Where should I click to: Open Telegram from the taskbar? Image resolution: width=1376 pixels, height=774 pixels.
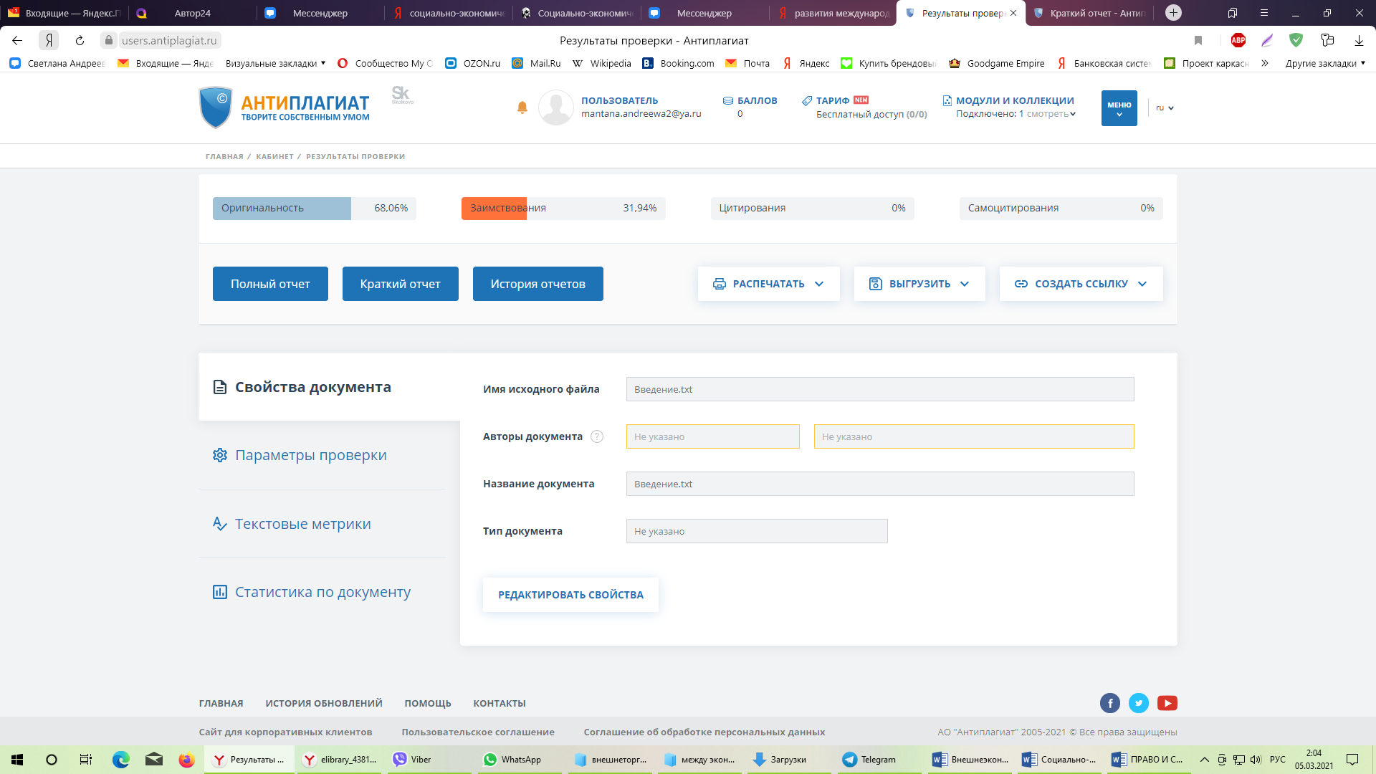pyautogui.click(x=869, y=760)
